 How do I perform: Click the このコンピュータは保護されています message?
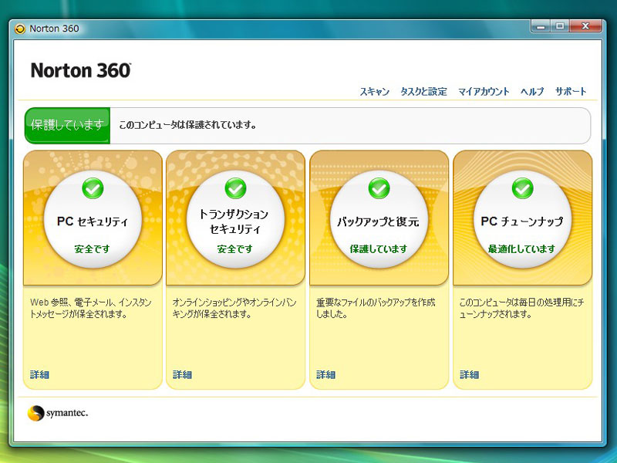(187, 125)
